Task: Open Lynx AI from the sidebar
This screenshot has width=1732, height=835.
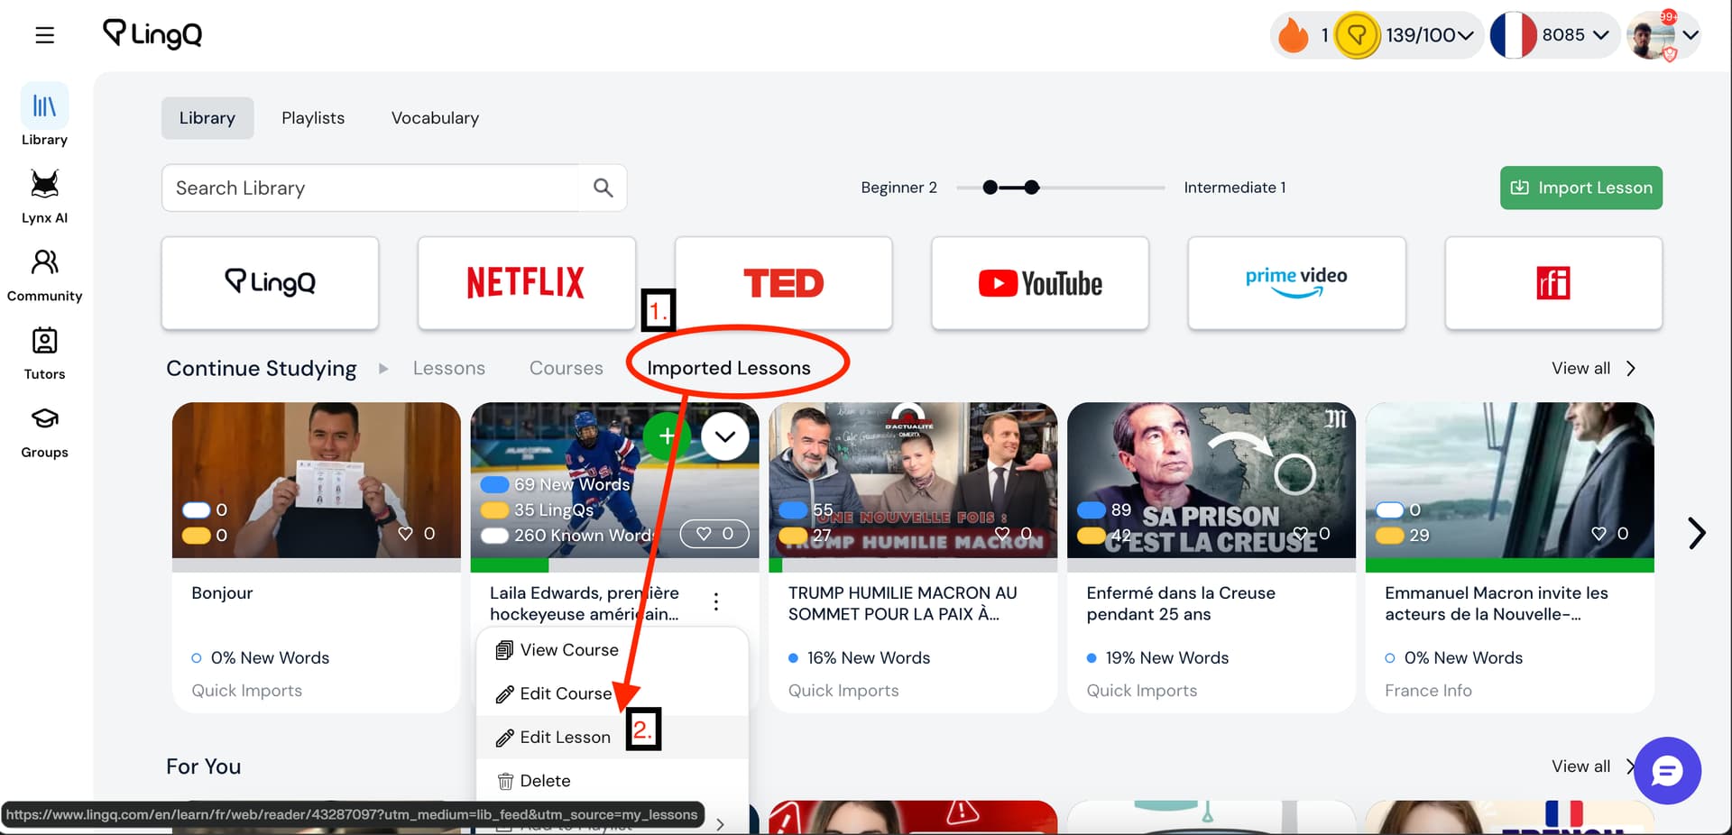Action: pos(44,196)
